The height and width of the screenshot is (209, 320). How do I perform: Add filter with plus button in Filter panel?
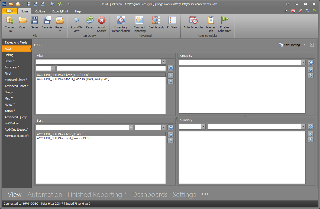click(171, 68)
